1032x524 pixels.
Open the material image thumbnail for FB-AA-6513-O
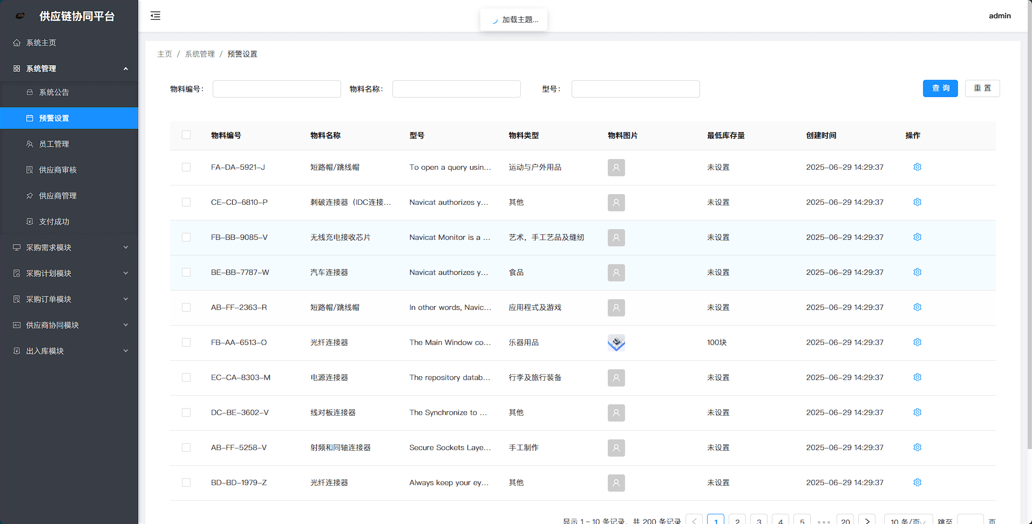[616, 343]
